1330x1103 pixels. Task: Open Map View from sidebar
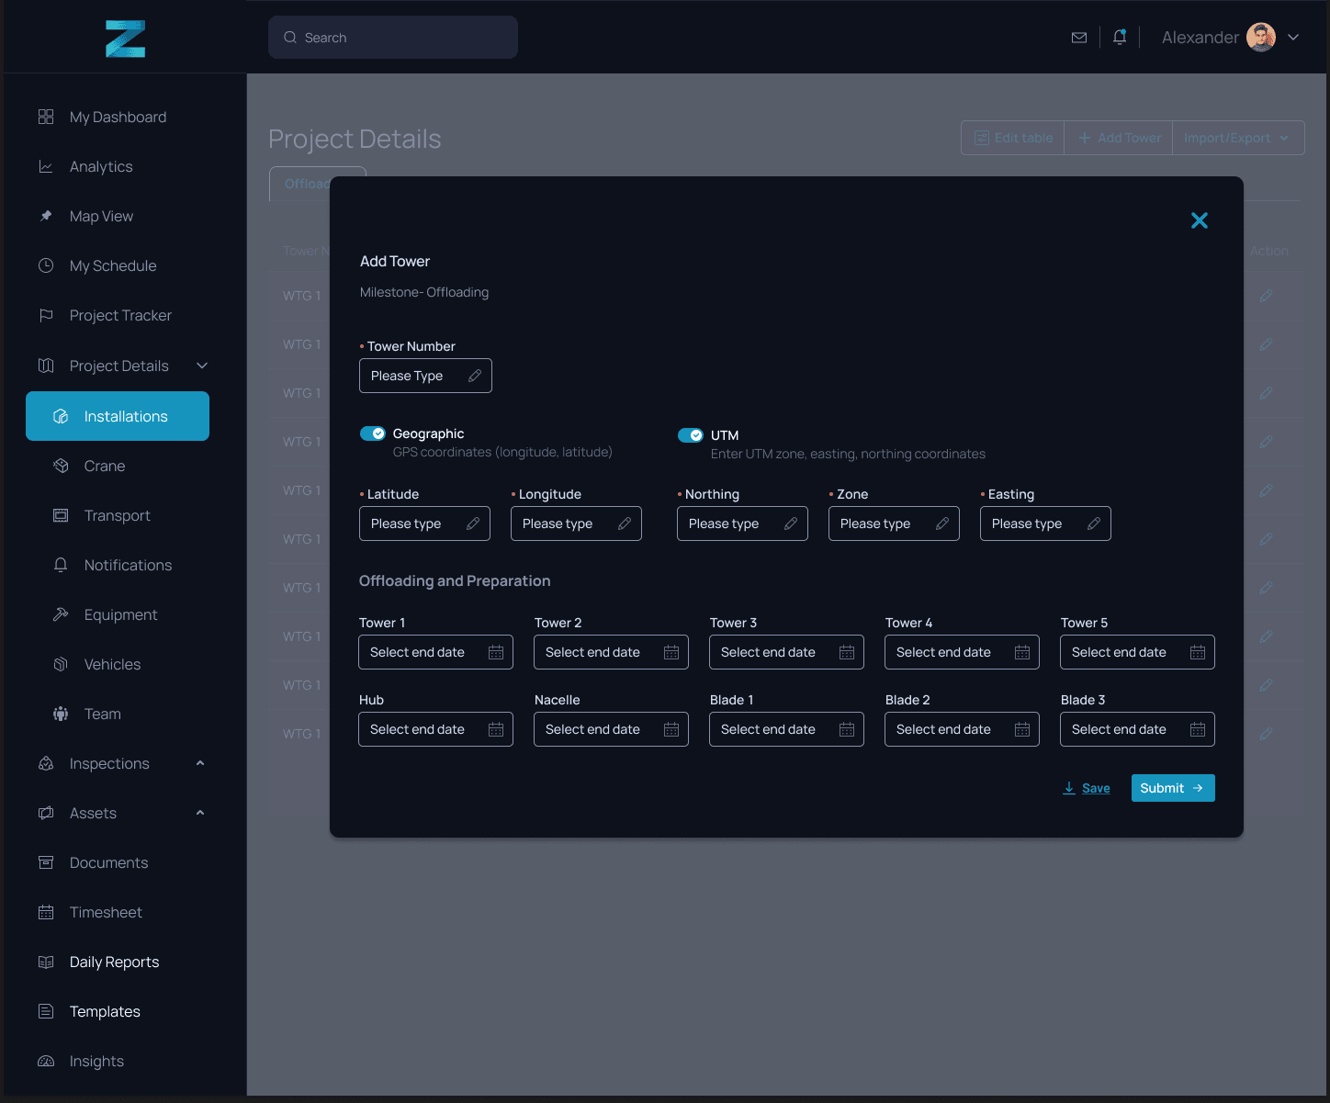coord(101,216)
